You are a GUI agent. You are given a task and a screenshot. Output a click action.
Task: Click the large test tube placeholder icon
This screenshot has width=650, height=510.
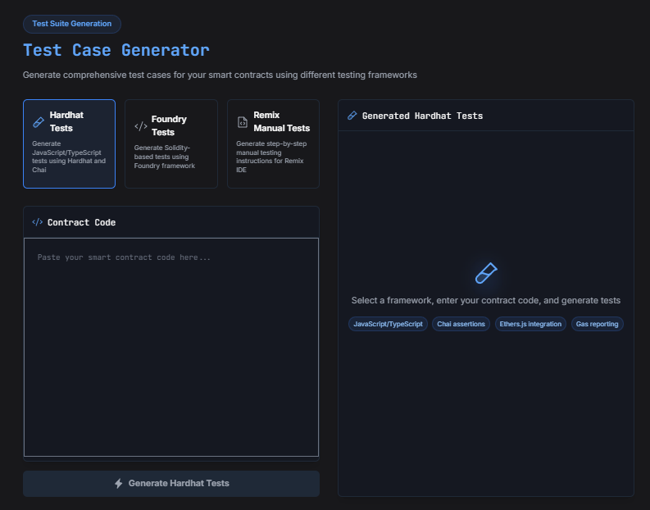pyautogui.click(x=486, y=273)
